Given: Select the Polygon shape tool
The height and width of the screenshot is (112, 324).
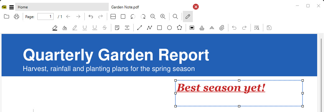Looking at the screenshot, I should [x=179, y=28].
